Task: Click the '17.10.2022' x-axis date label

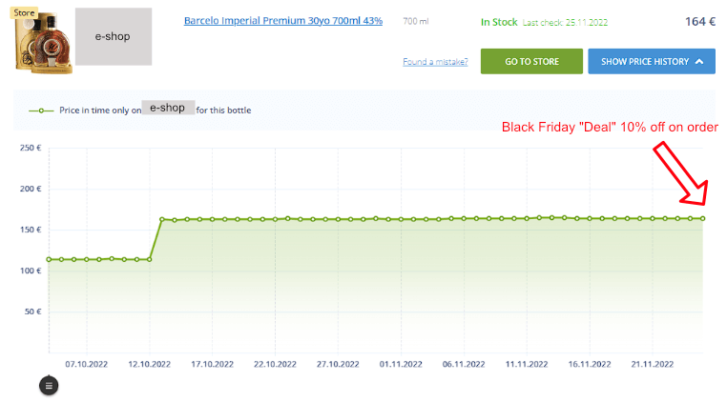Action: tap(212, 364)
